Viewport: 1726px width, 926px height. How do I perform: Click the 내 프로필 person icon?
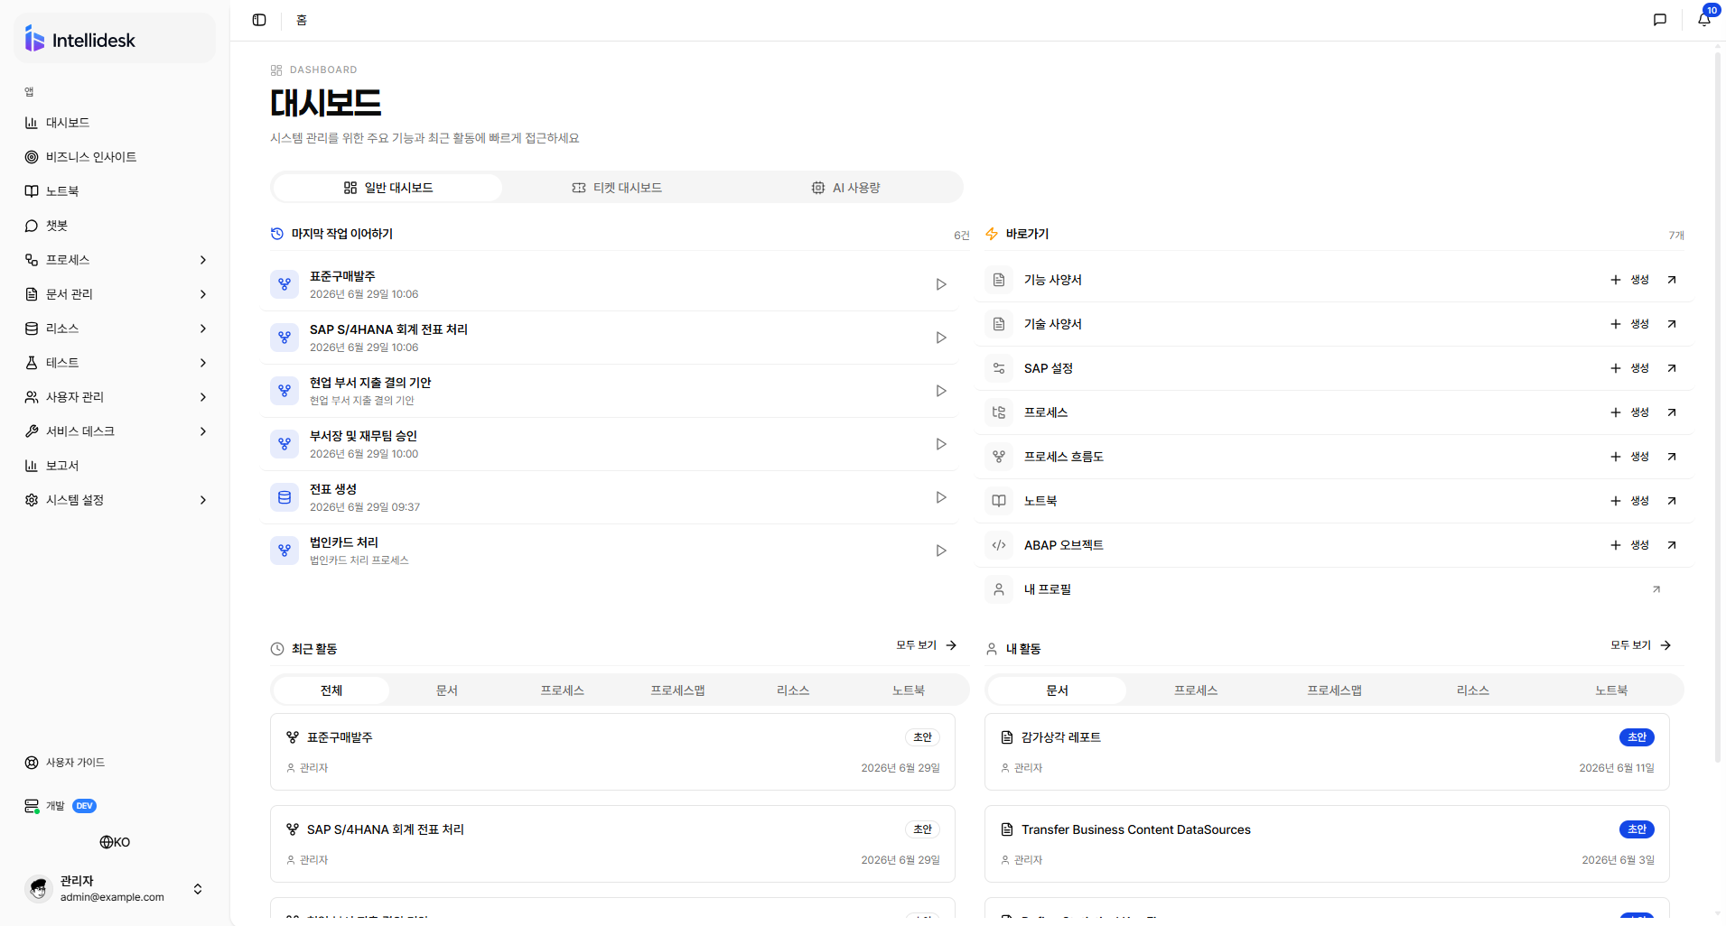click(999, 589)
